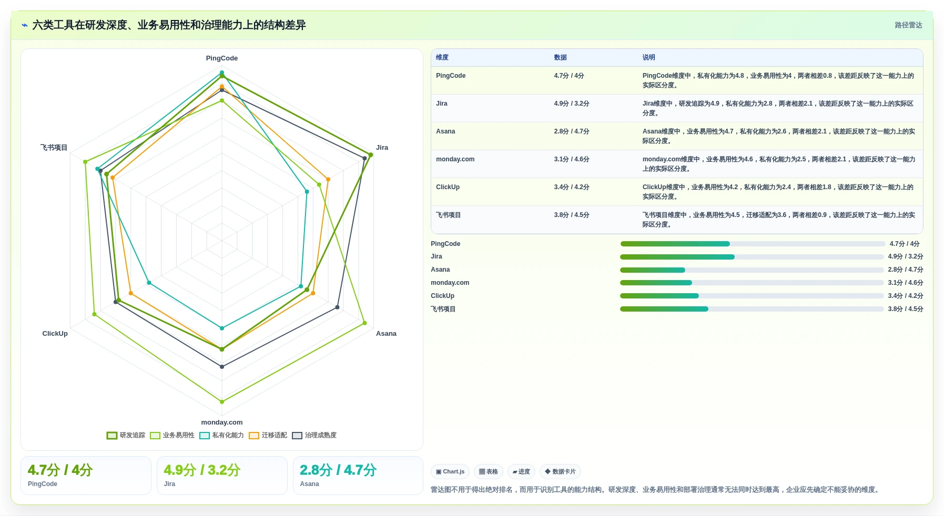Click the 飞书项目 progress bar

tap(752, 309)
